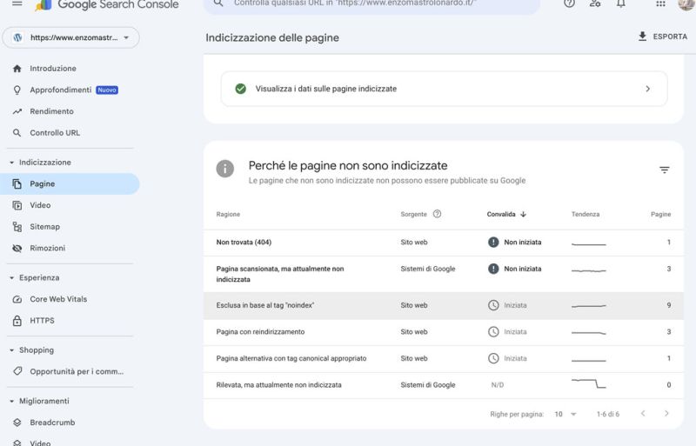696x446 pixels.
Task: Collapse the Esperienza section
Action: pyautogui.click(x=11, y=278)
